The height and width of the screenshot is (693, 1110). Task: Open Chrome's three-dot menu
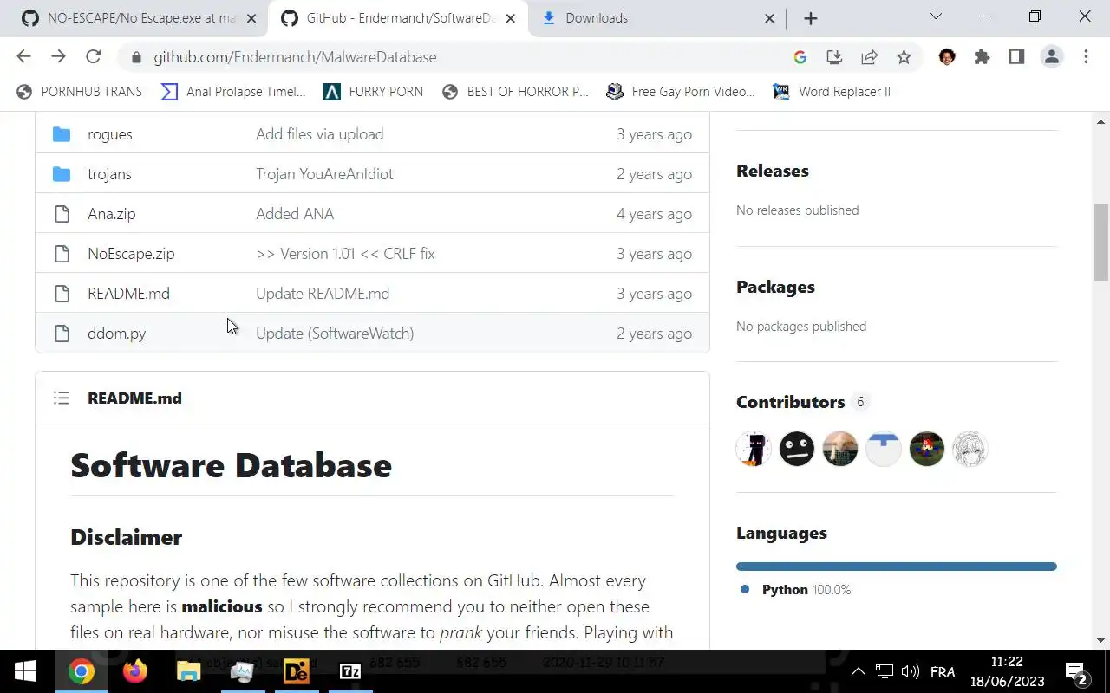pyautogui.click(x=1086, y=57)
